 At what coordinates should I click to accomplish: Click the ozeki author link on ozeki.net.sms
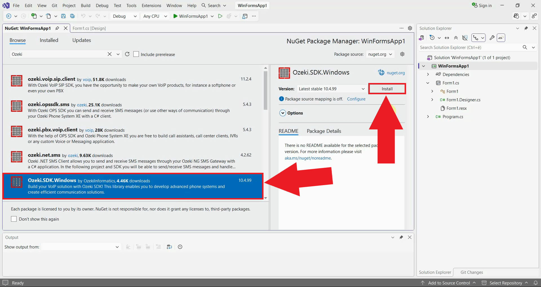pyautogui.click(x=73, y=155)
